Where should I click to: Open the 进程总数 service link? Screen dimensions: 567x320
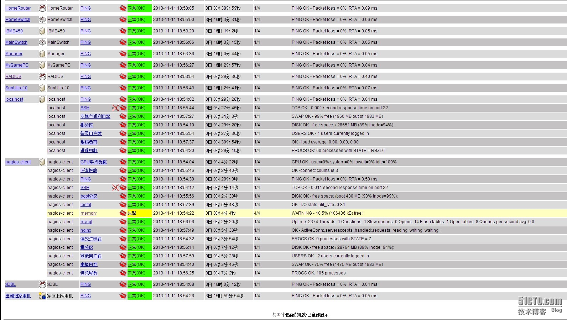point(89,151)
